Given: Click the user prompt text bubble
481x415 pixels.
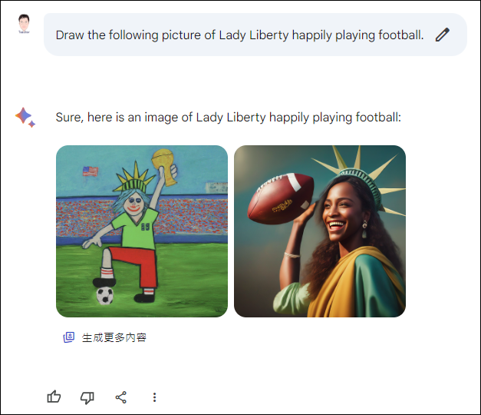Looking at the screenshot, I should [x=255, y=35].
